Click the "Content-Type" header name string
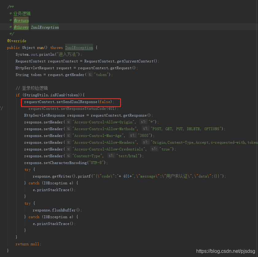 point(87,156)
